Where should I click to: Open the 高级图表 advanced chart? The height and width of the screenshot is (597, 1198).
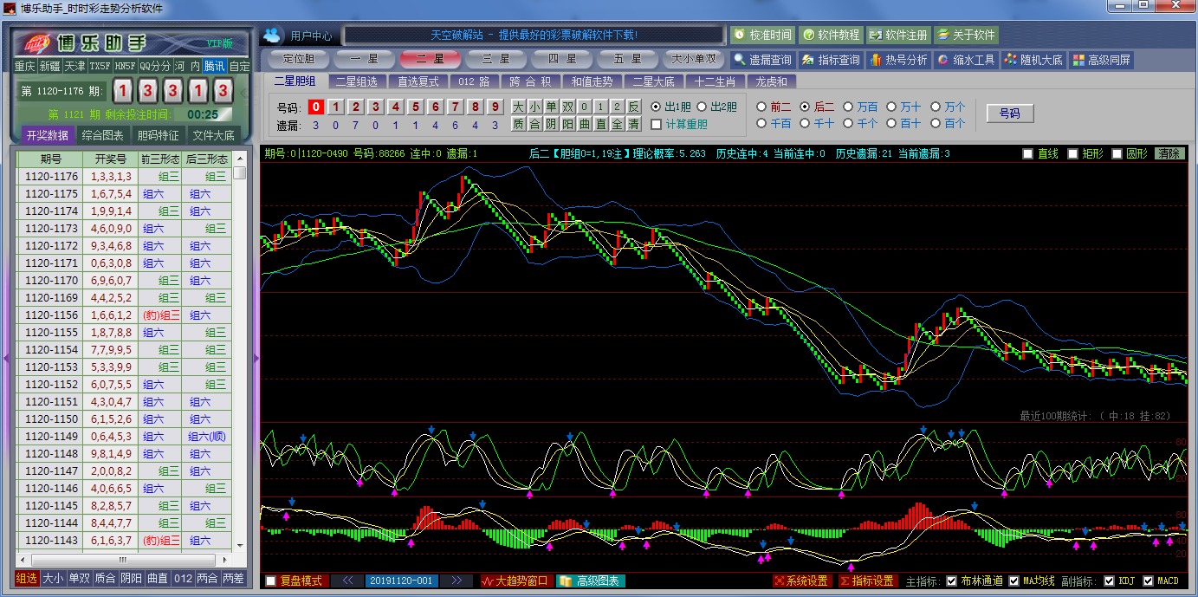click(x=590, y=581)
